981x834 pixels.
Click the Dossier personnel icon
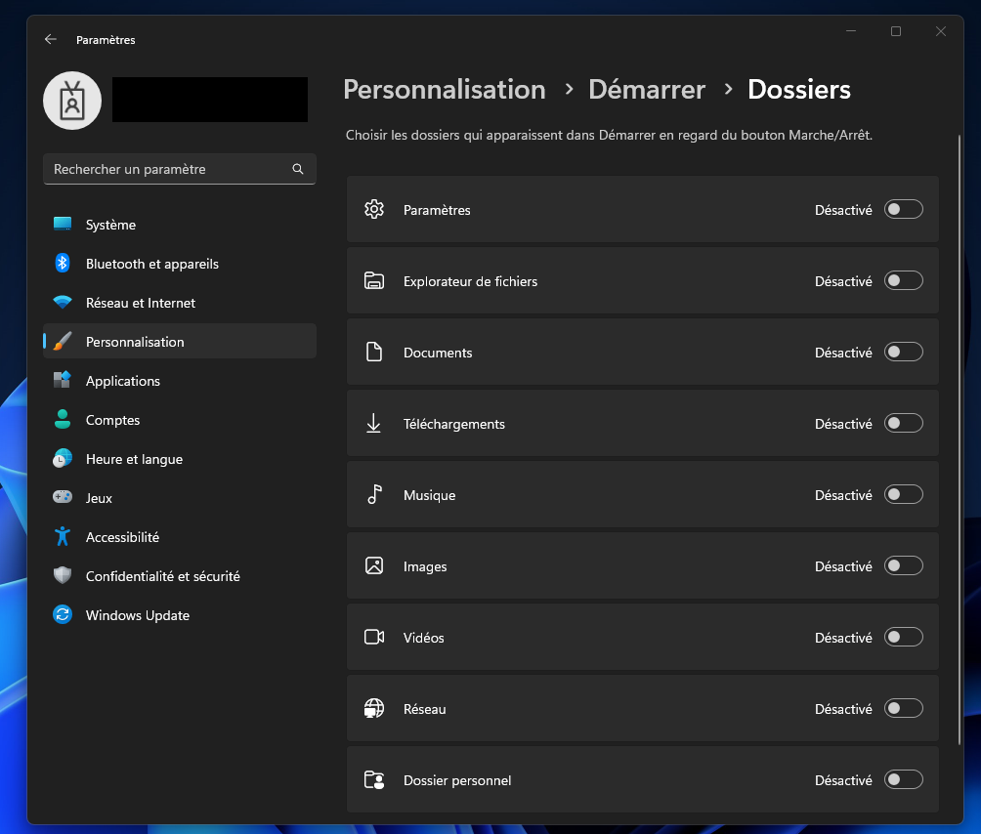(373, 779)
